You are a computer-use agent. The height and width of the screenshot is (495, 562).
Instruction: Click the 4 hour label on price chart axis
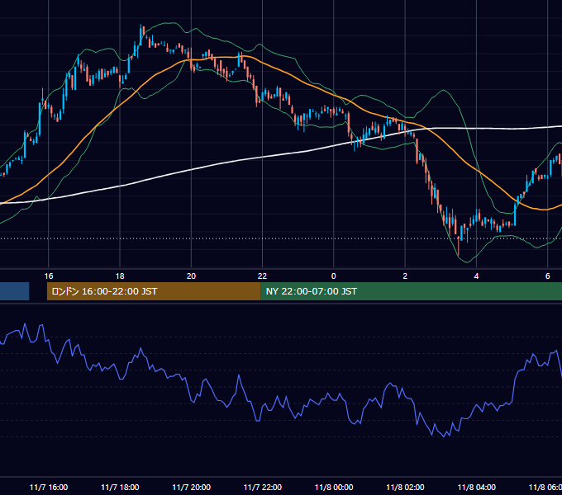click(x=476, y=276)
